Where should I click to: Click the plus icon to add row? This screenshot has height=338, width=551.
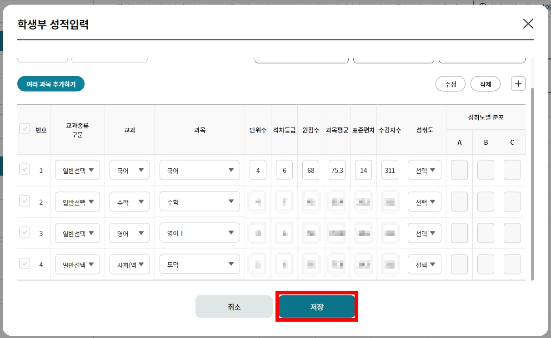click(x=518, y=84)
